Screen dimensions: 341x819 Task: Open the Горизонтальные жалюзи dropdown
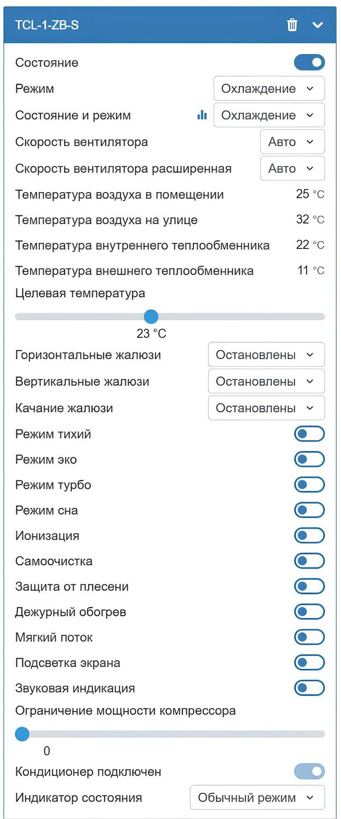click(266, 354)
